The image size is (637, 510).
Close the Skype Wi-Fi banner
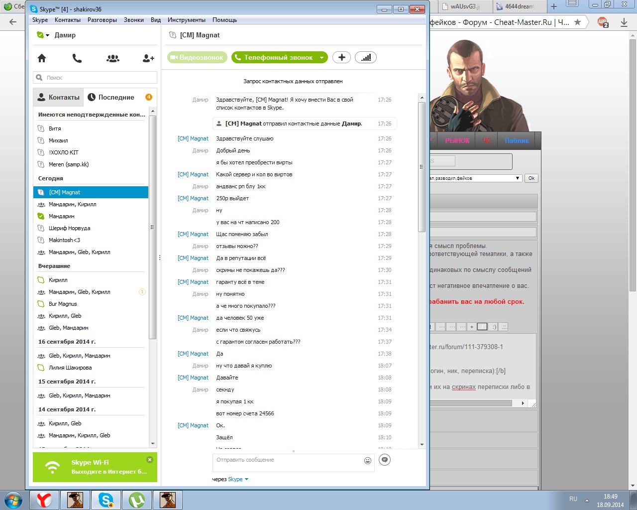tap(150, 460)
